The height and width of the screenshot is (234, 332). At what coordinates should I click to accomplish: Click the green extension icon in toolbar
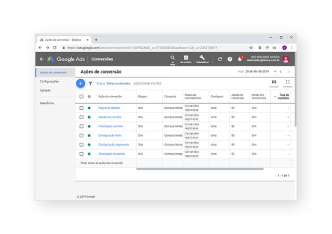click(260, 48)
